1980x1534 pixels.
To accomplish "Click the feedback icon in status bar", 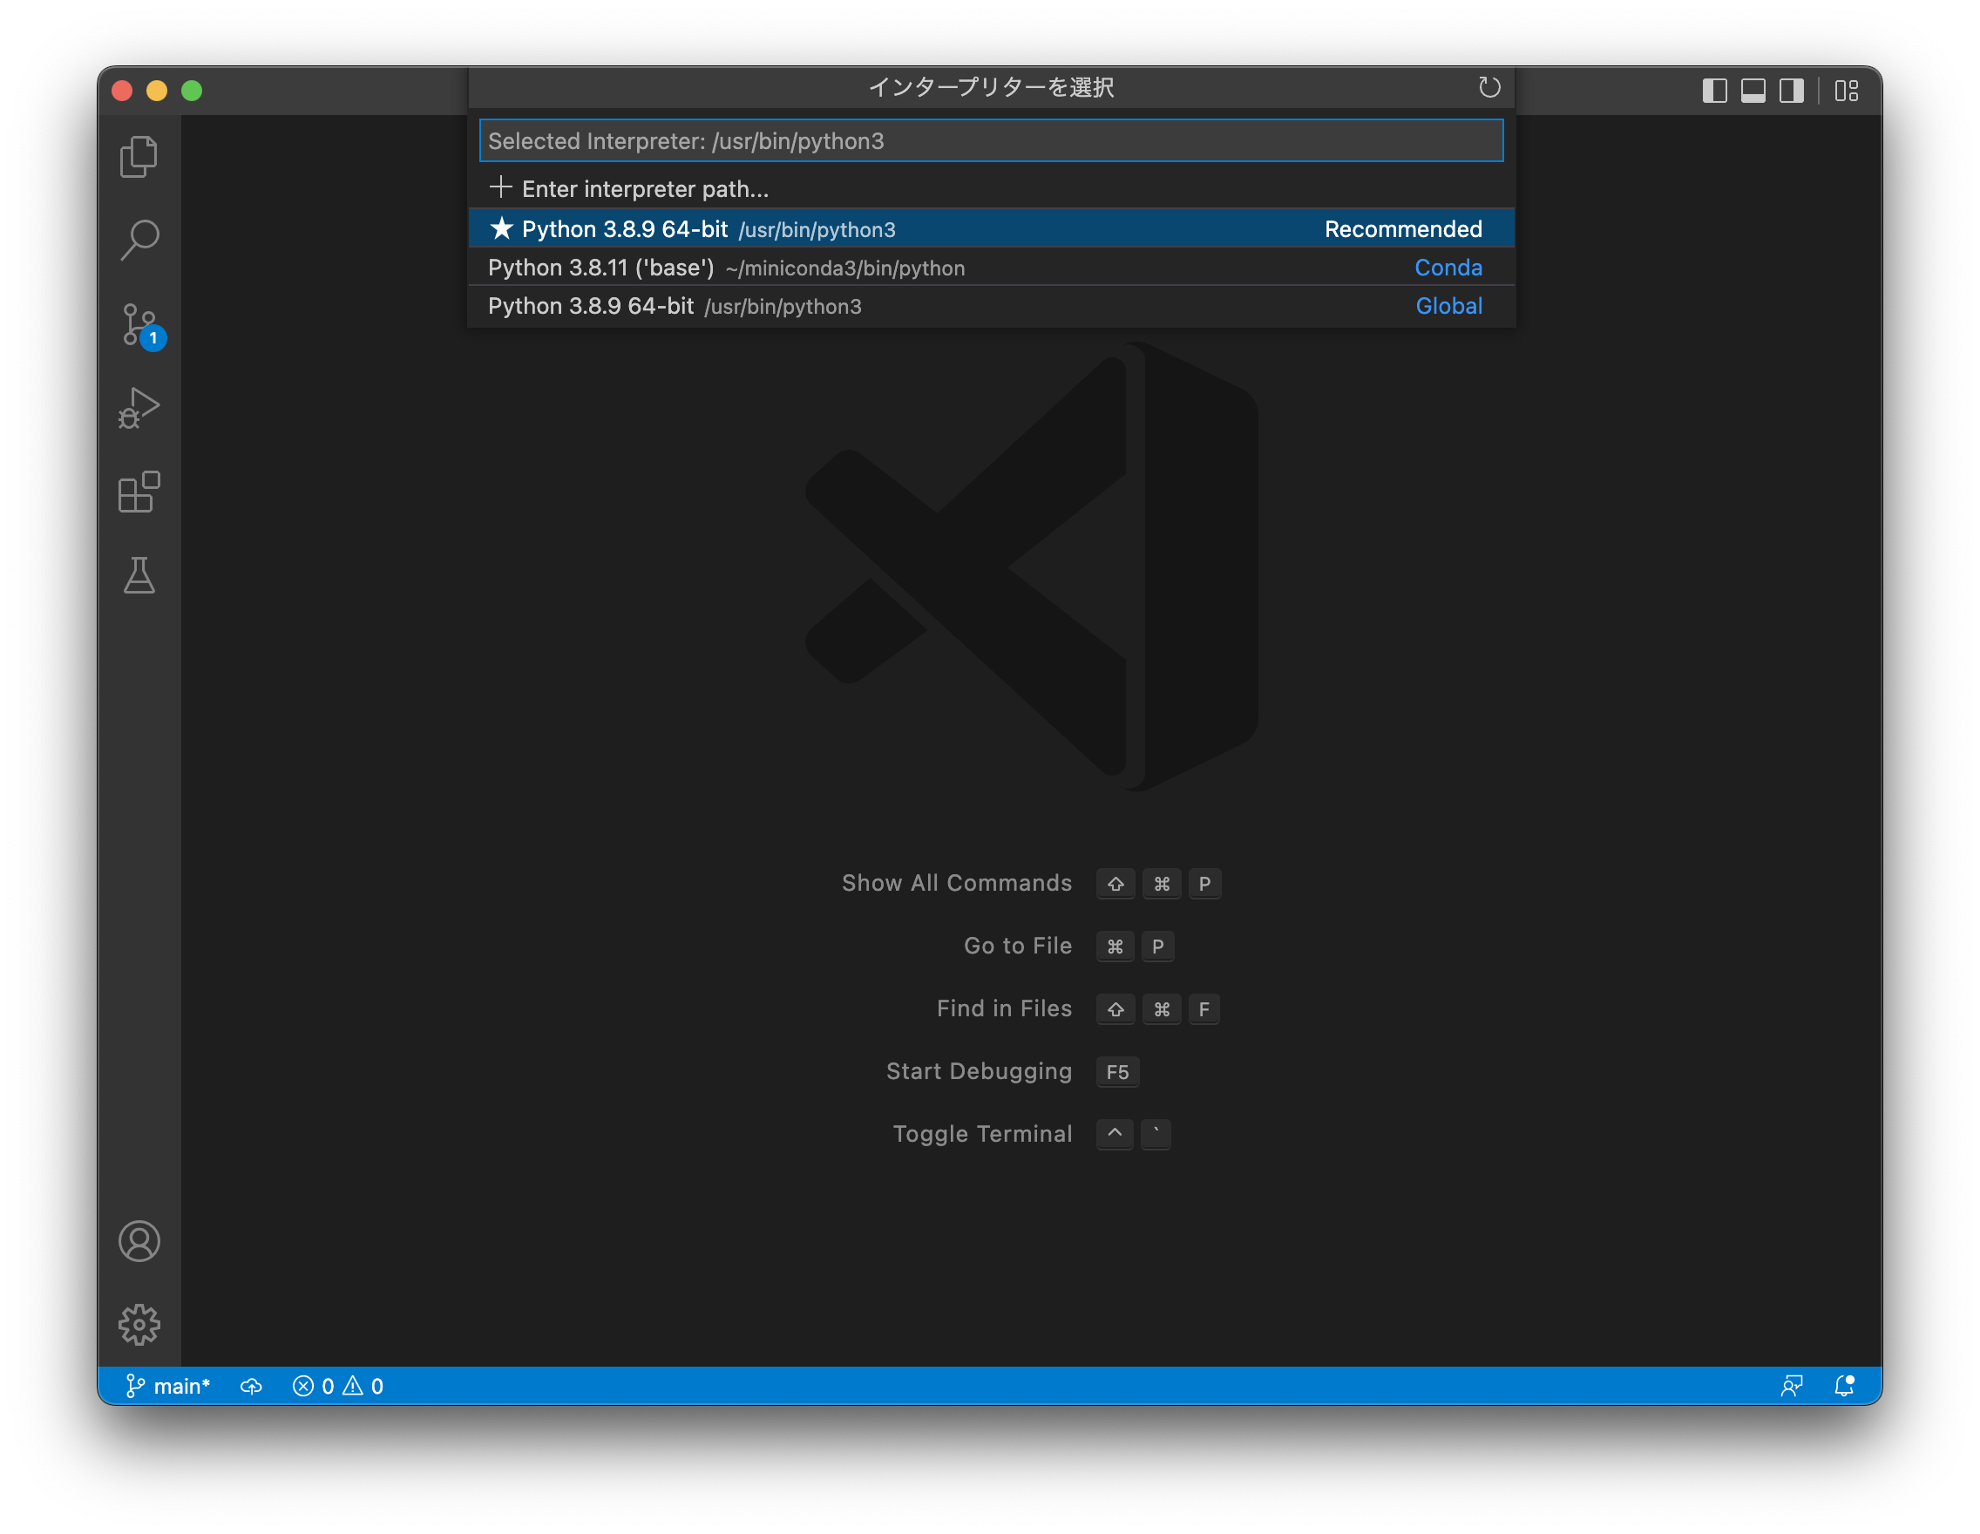I will tap(1791, 1385).
